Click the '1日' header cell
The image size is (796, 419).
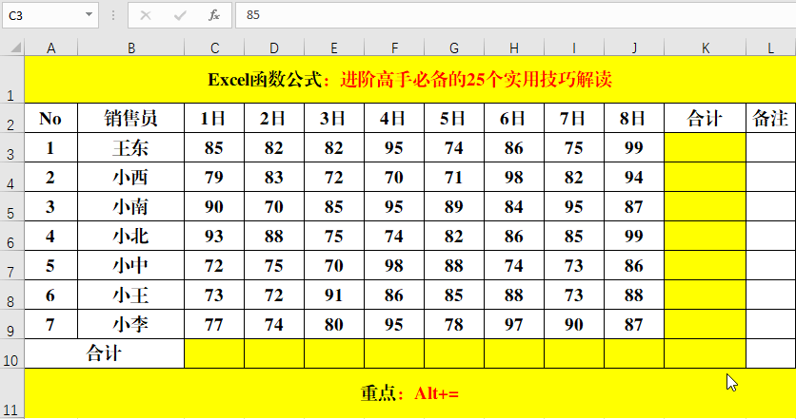[214, 118]
